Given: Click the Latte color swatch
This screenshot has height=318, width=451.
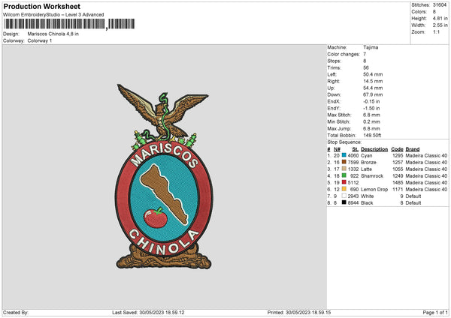Looking at the screenshot, I should (344, 169).
